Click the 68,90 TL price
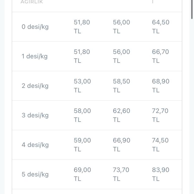 point(161,86)
